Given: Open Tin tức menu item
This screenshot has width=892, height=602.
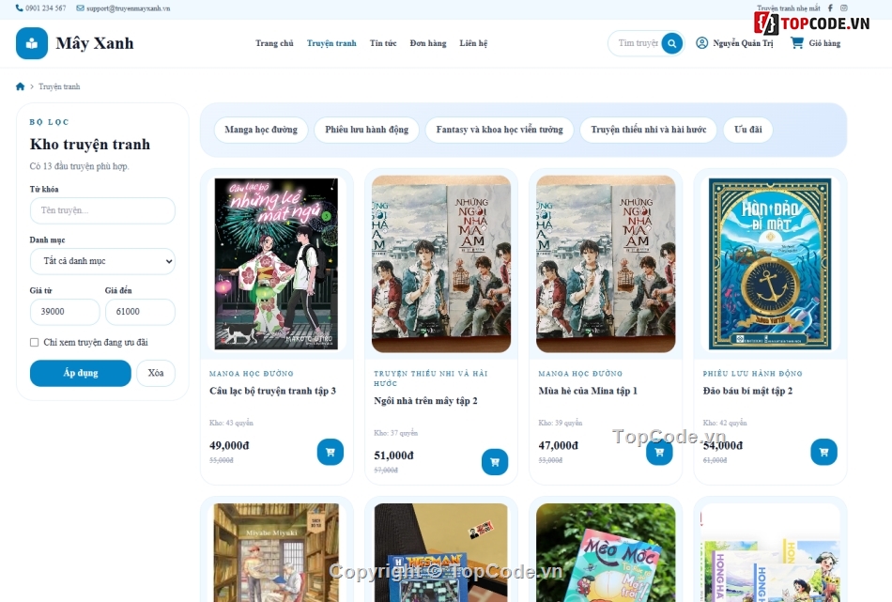Looking at the screenshot, I should pyautogui.click(x=383, y=43).
